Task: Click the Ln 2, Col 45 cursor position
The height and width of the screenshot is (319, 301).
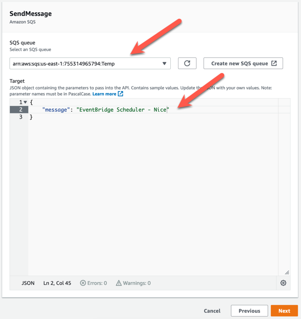Action: [57, 283]
